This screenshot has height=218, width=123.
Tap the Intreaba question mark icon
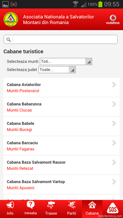coord(31,205)
